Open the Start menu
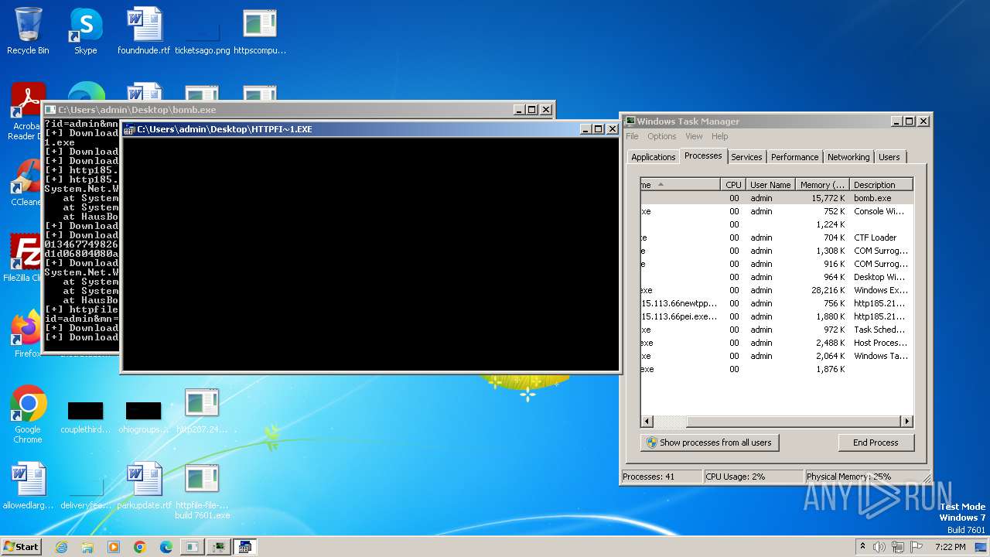Viewport: 990px width, 557px height. point(21,547)
